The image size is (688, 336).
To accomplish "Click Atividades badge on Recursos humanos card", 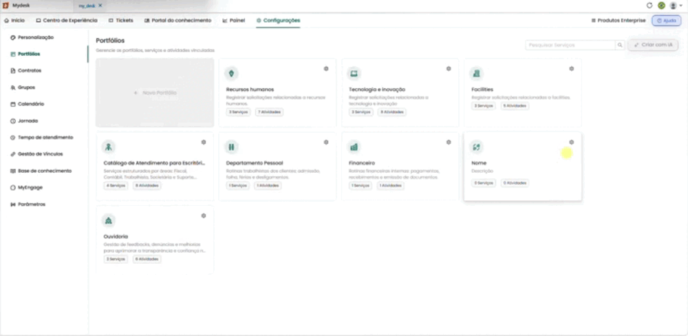I will tap(269, 112).
